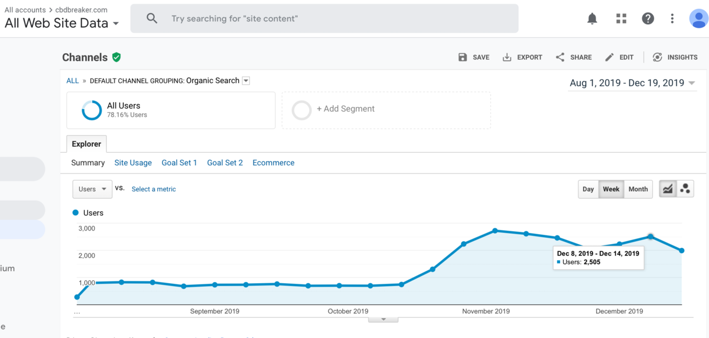The image size is (709, 338).
Task: Switch to the line chart view icon
Action: (668, 189)
